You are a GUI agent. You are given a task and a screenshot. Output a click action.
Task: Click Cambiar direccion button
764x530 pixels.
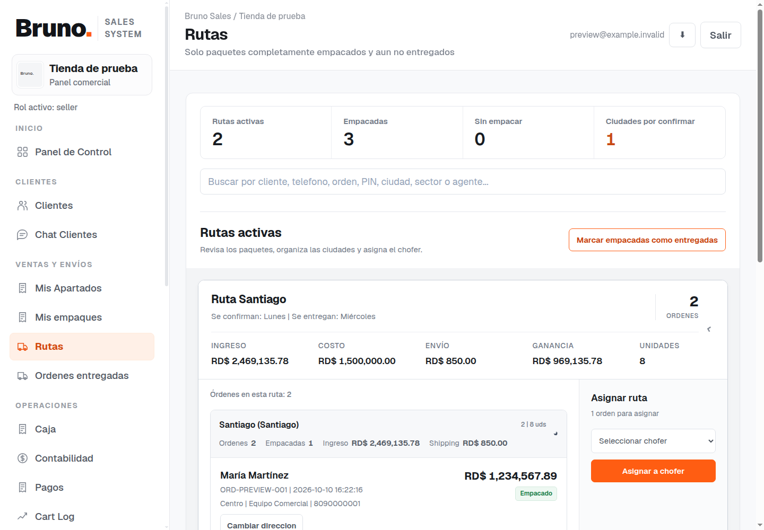click(x=262, y=523)
